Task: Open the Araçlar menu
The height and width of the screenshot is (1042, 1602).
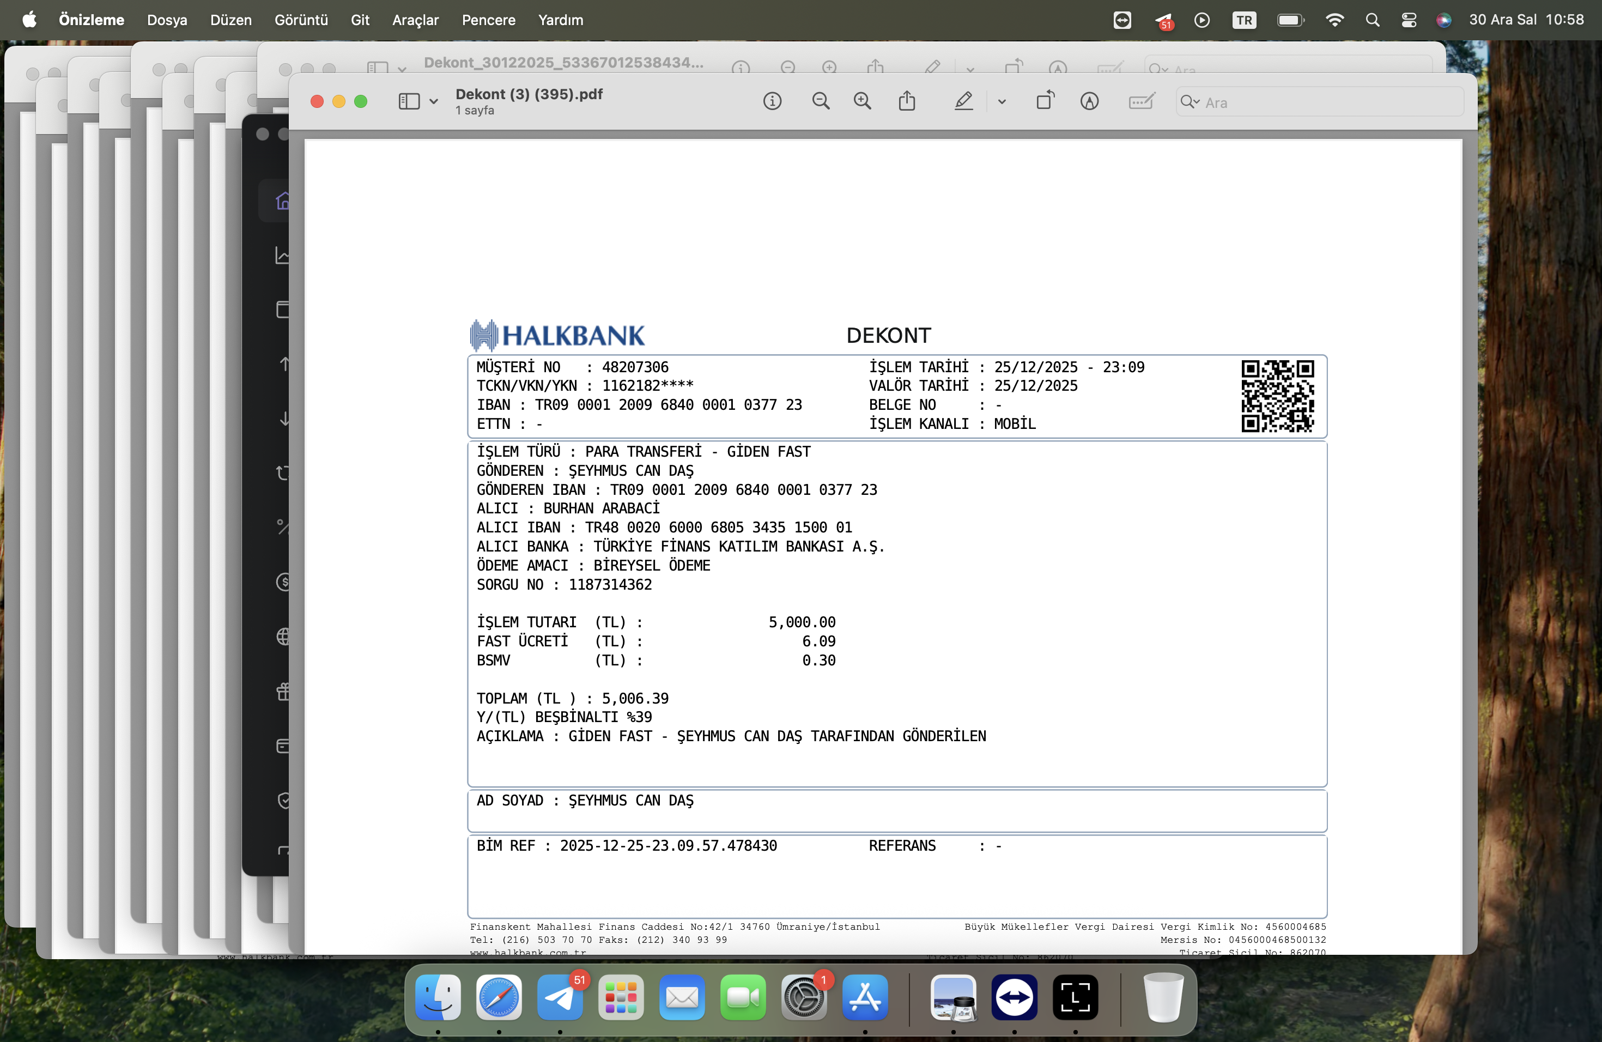Action: tap(415, 20)
